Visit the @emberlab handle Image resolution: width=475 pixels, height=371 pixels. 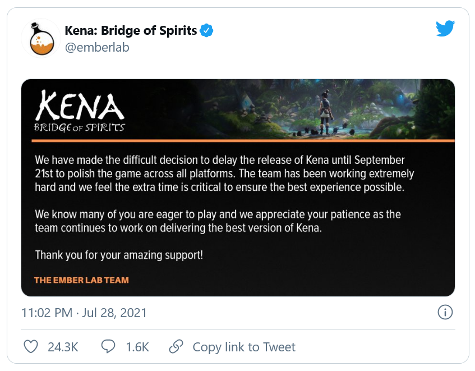point(97,48)
